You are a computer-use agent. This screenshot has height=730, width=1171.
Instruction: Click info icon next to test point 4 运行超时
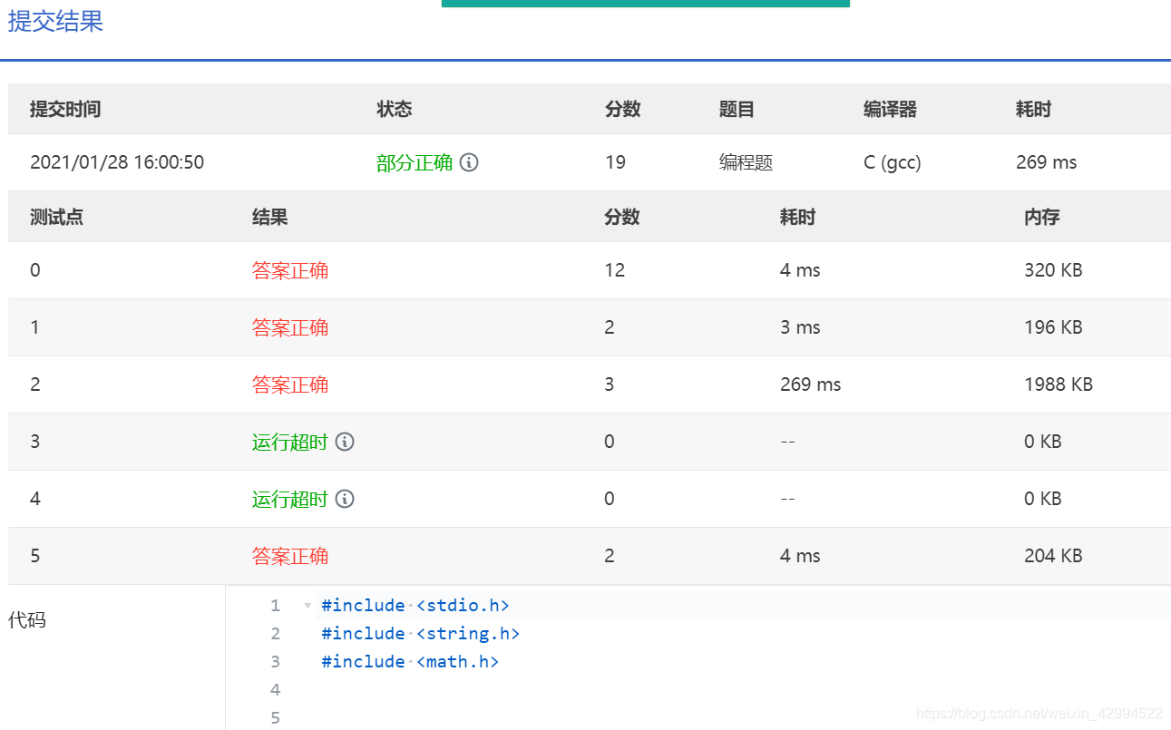(x=345, y=499)
